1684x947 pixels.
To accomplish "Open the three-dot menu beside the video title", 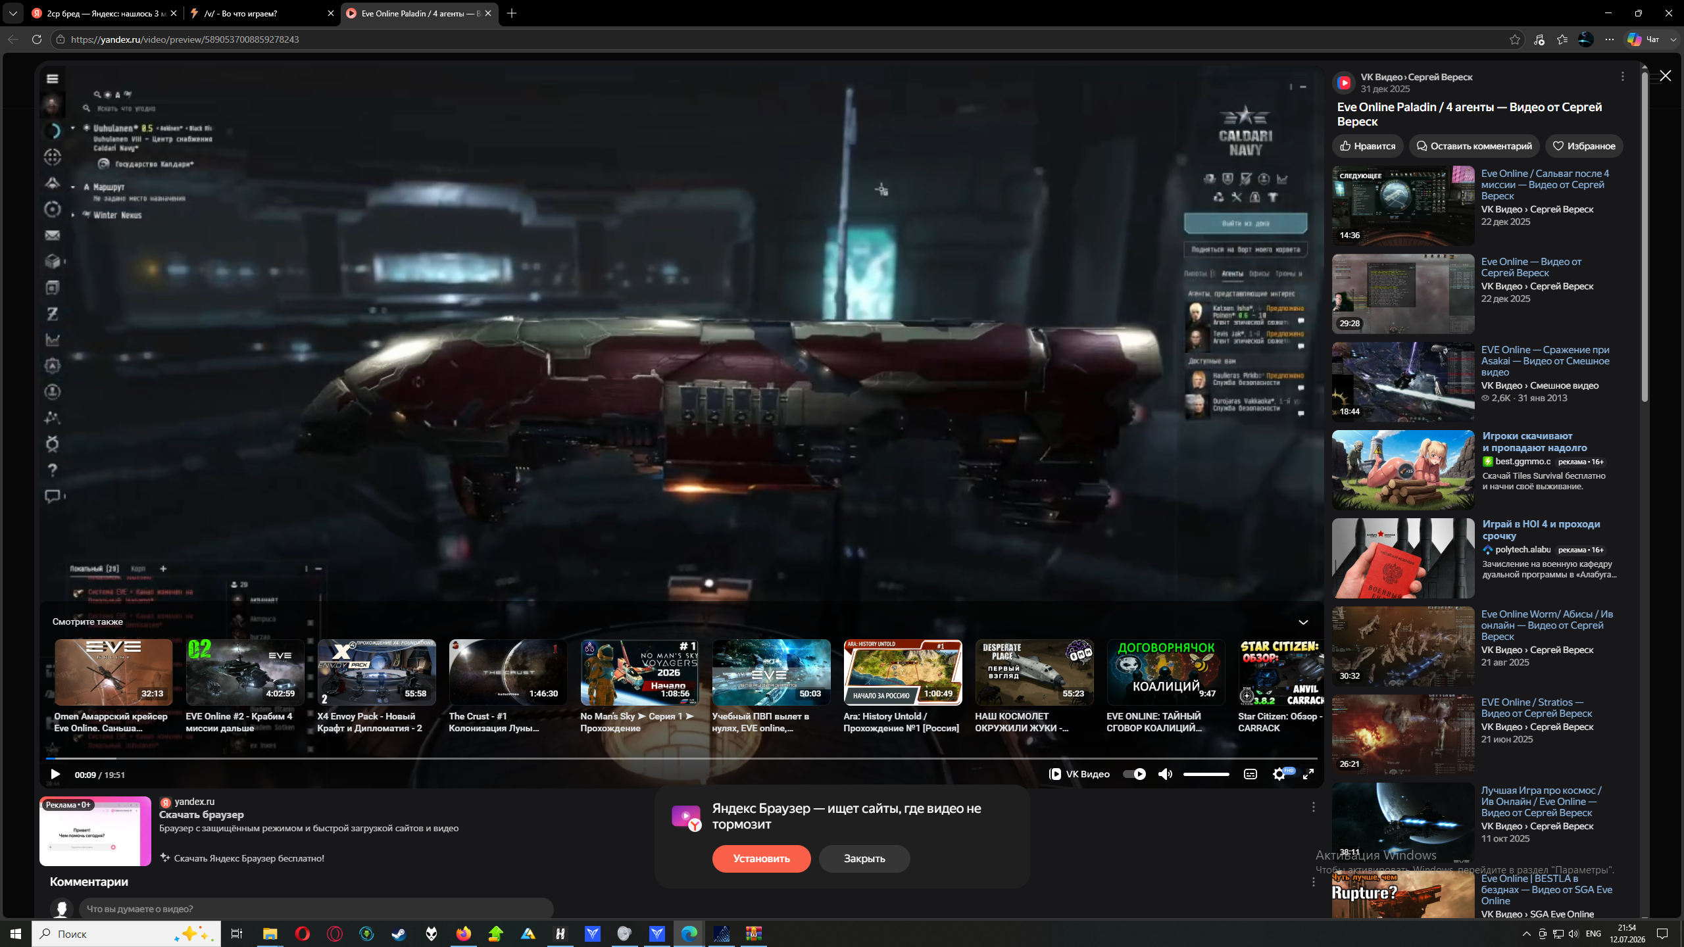I will point(1622,77).
